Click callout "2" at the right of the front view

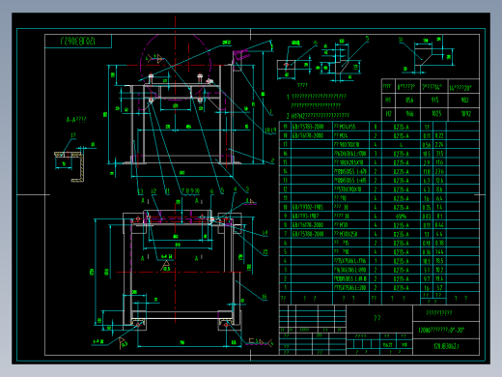coord(272,159)
